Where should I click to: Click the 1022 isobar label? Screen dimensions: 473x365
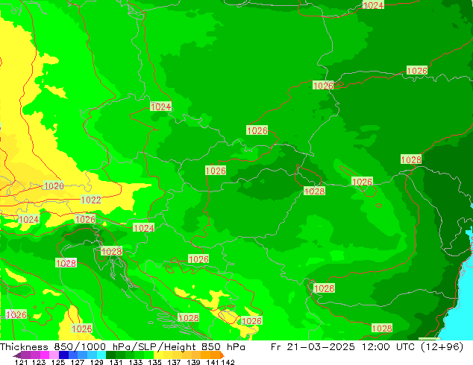[91, 200]
